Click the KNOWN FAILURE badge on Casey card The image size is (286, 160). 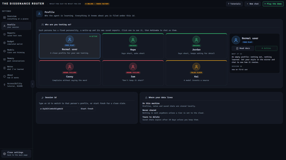coord(70,72)
